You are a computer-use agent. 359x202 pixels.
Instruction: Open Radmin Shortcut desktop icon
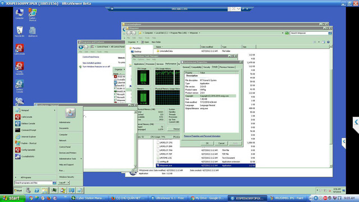coord(33,15)
